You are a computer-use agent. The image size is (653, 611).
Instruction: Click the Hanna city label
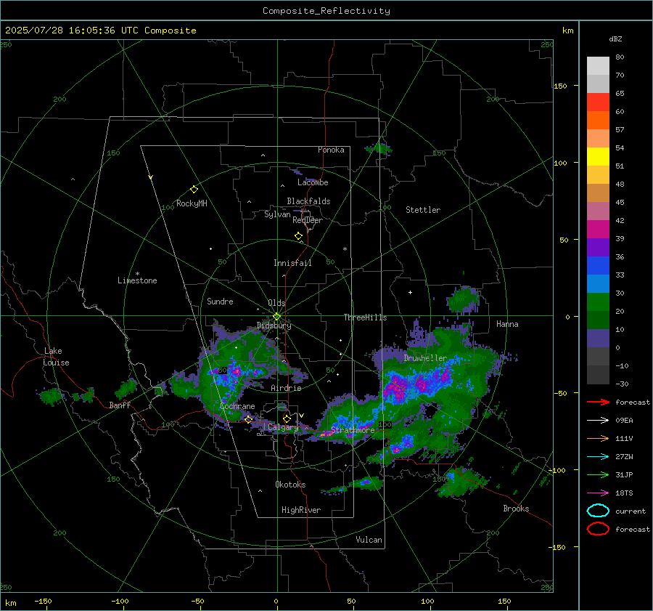pos(507,324)
